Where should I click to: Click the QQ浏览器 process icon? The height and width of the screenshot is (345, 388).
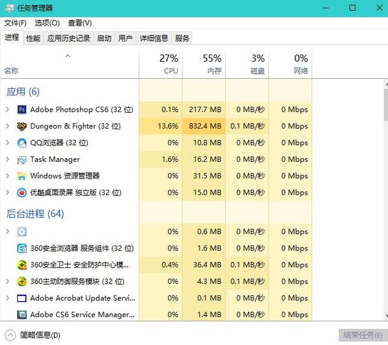pos(22,143)
